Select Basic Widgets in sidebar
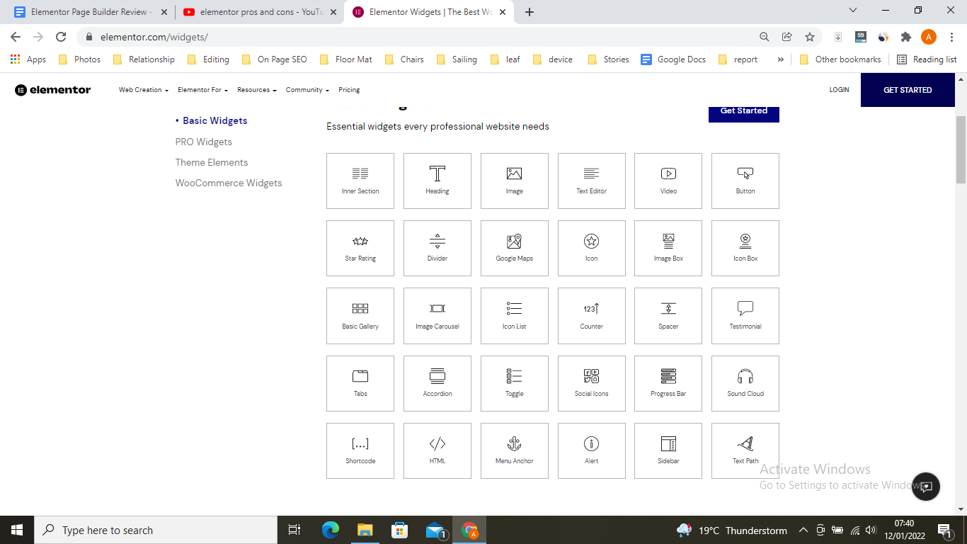 pos(215,120)
